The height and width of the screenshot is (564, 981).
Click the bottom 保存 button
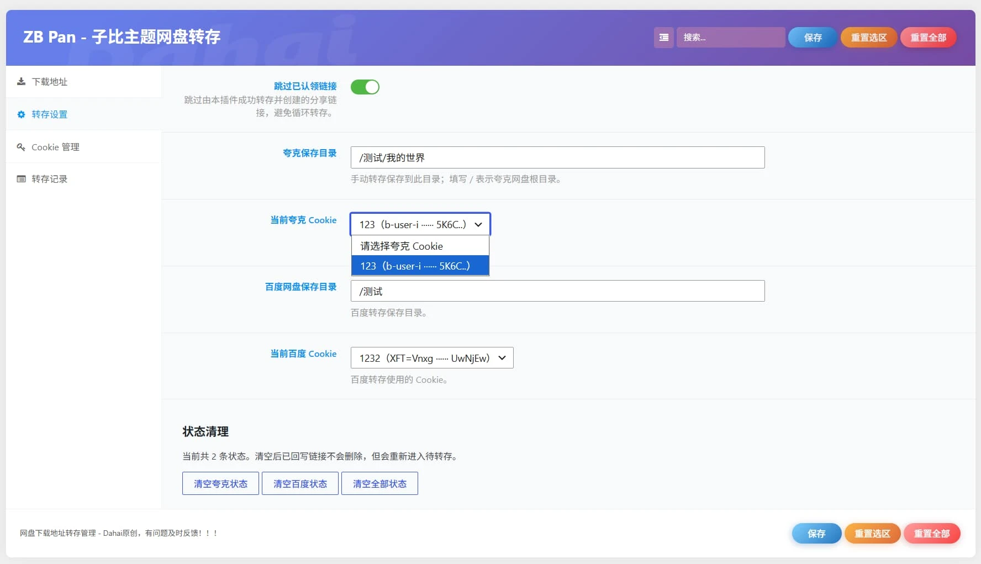point(816,534)
